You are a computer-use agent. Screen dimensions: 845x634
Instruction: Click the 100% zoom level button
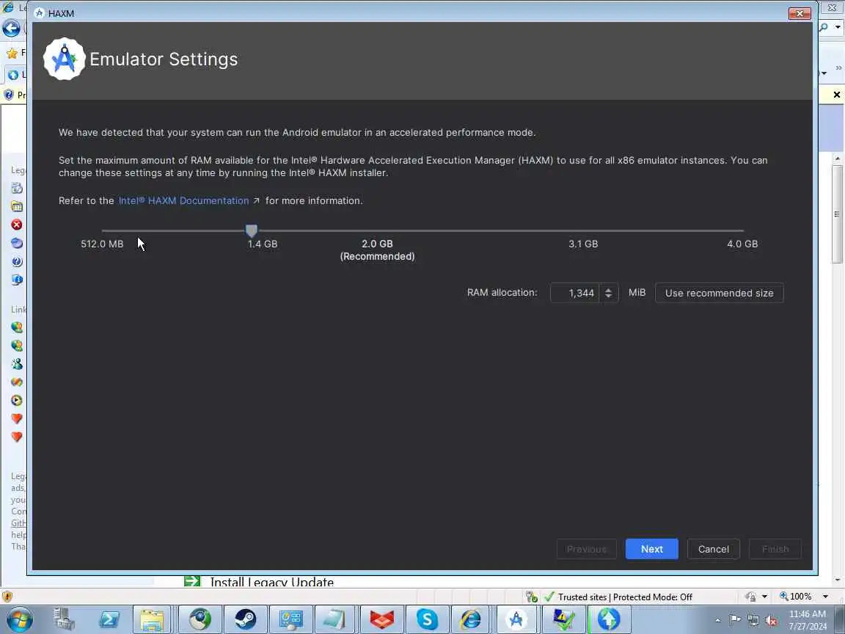[x=795, y=597]
